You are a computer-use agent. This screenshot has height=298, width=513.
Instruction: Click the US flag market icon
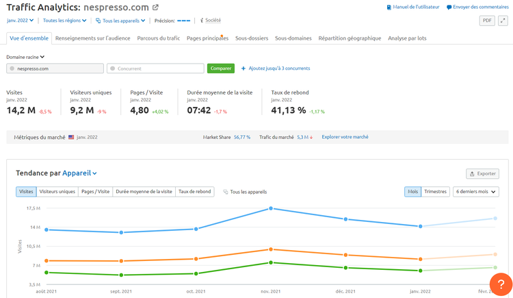tap(71, 137)
